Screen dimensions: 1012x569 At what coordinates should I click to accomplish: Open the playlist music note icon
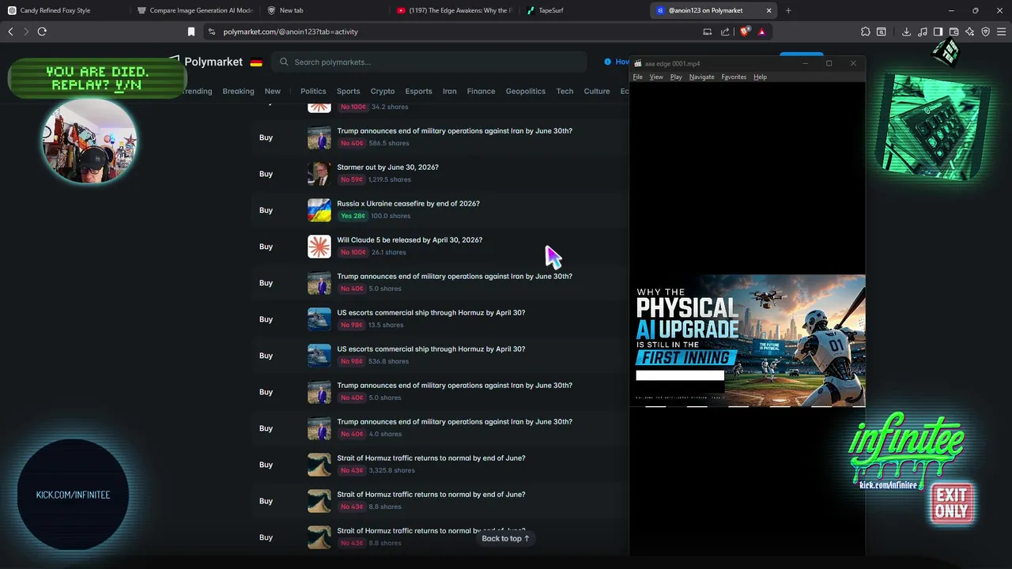pos(922,32)
